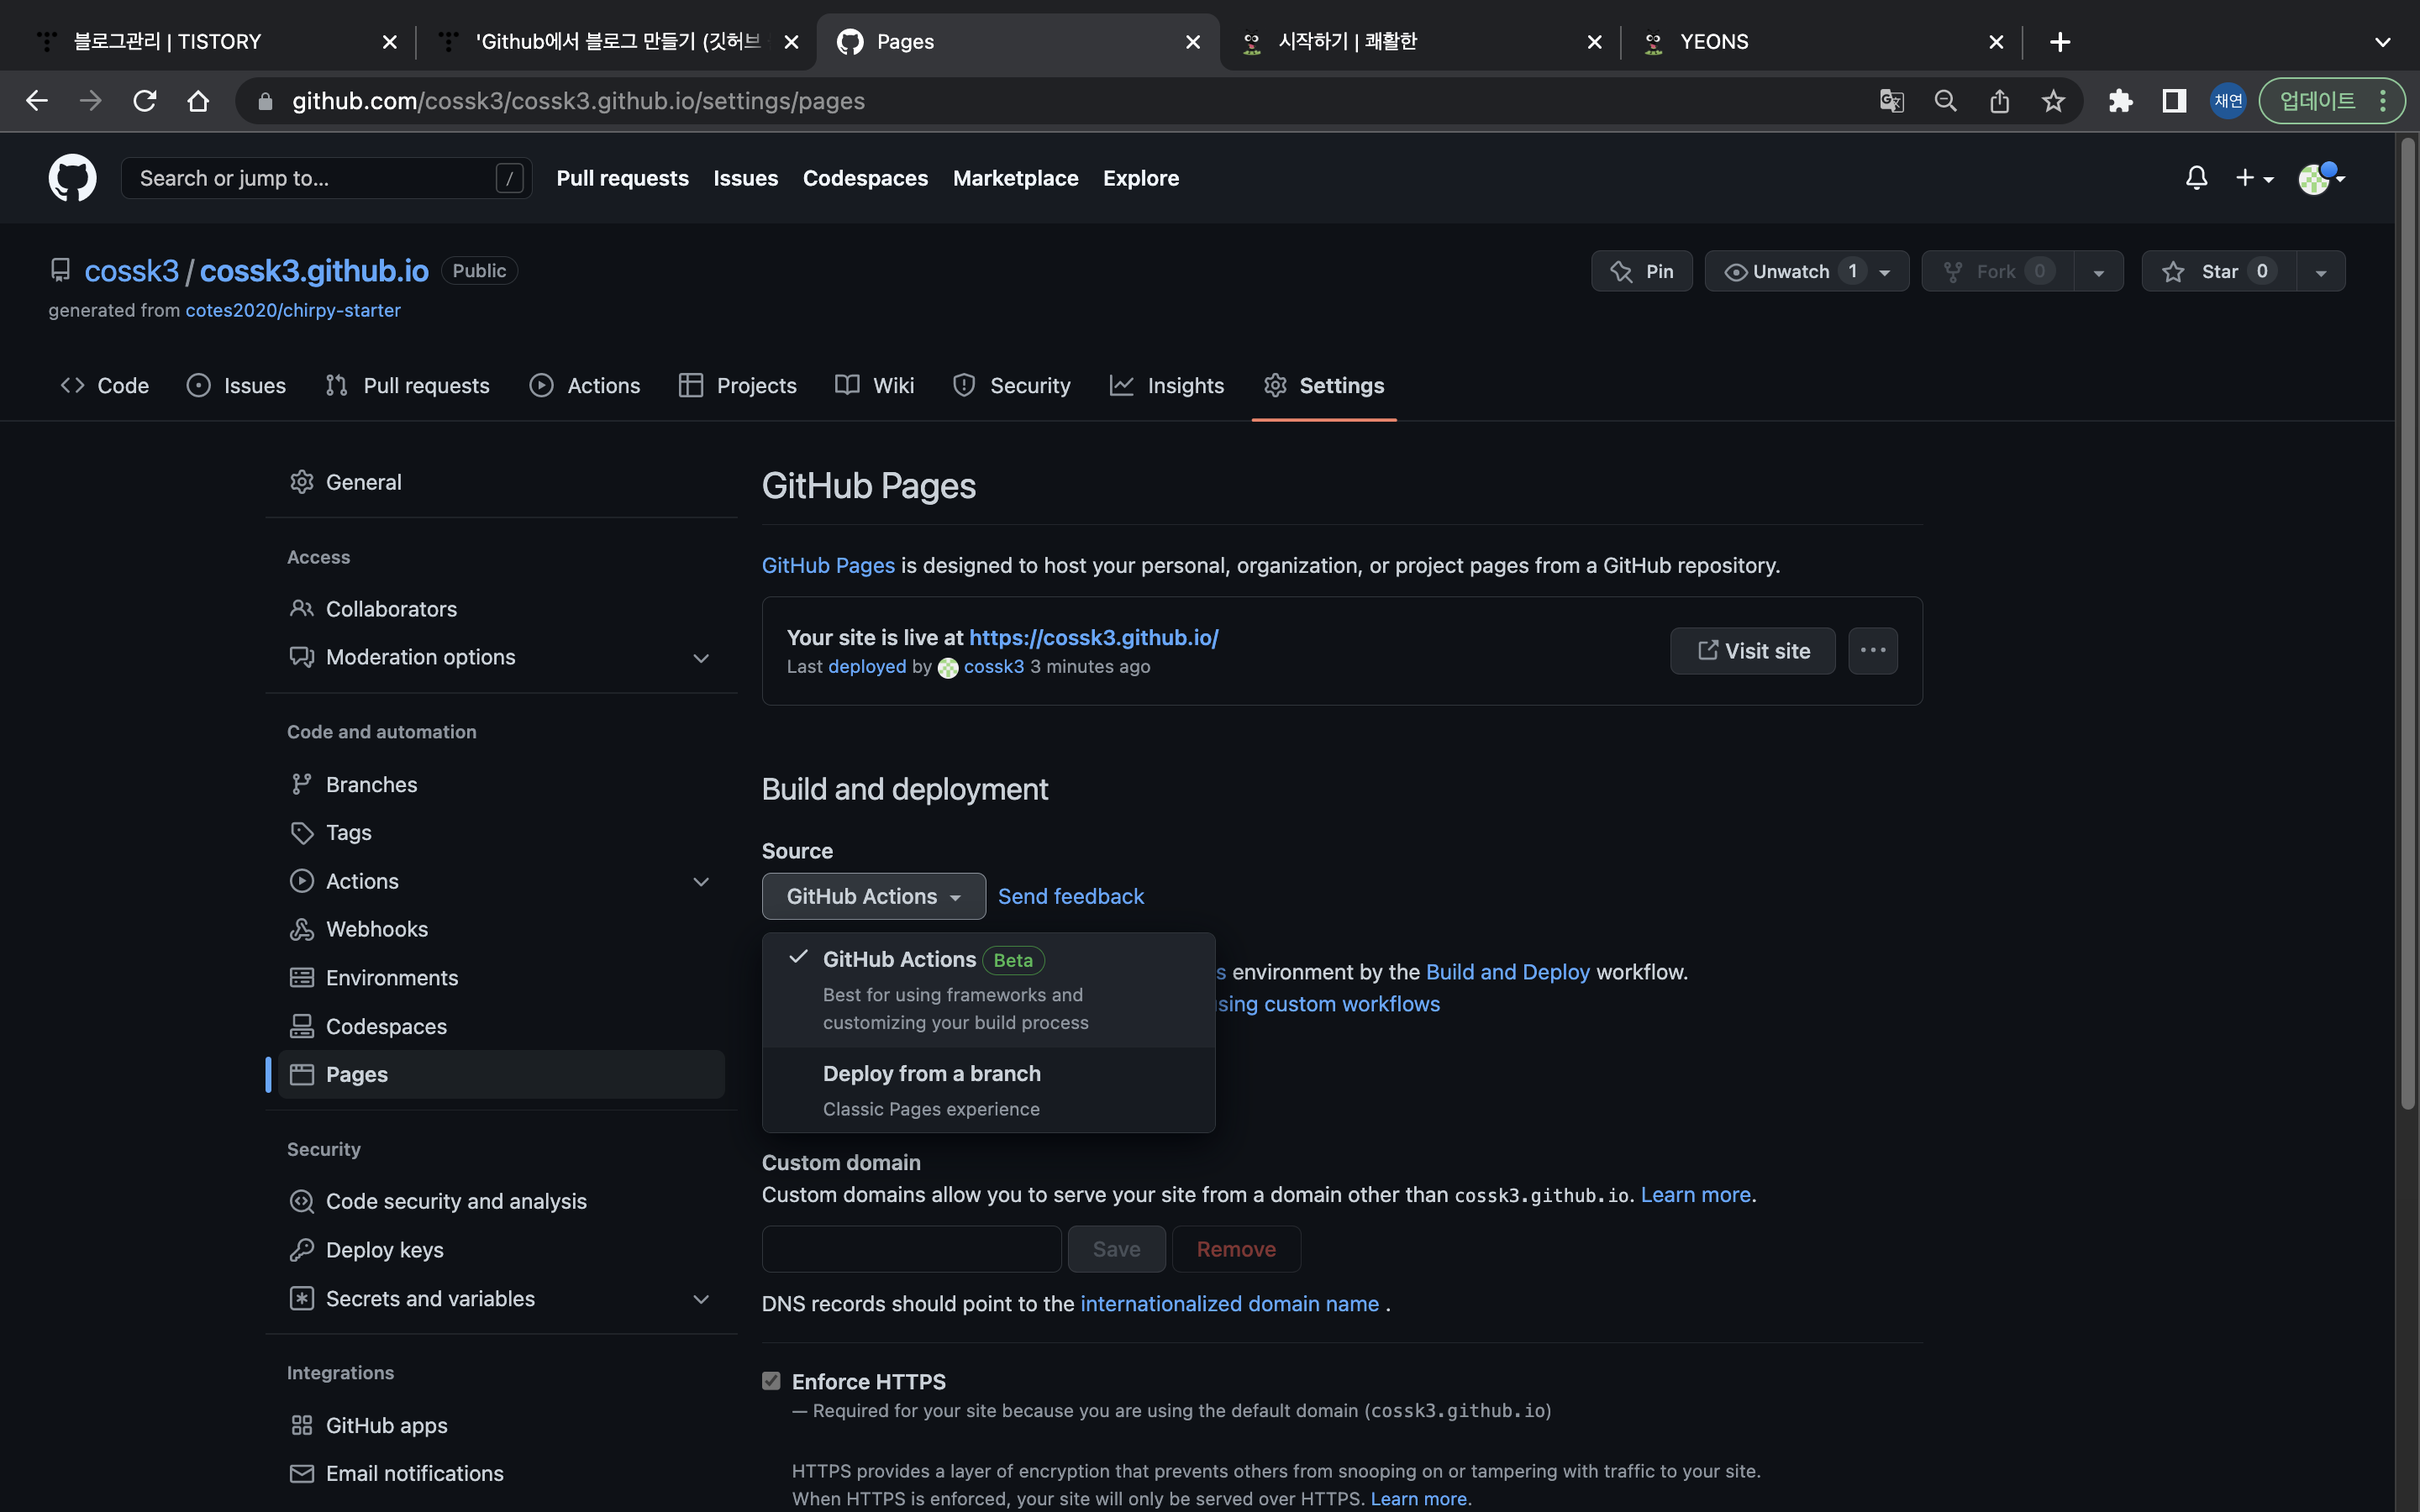
Task: Click the Star button
Action: coord(2219,272)
